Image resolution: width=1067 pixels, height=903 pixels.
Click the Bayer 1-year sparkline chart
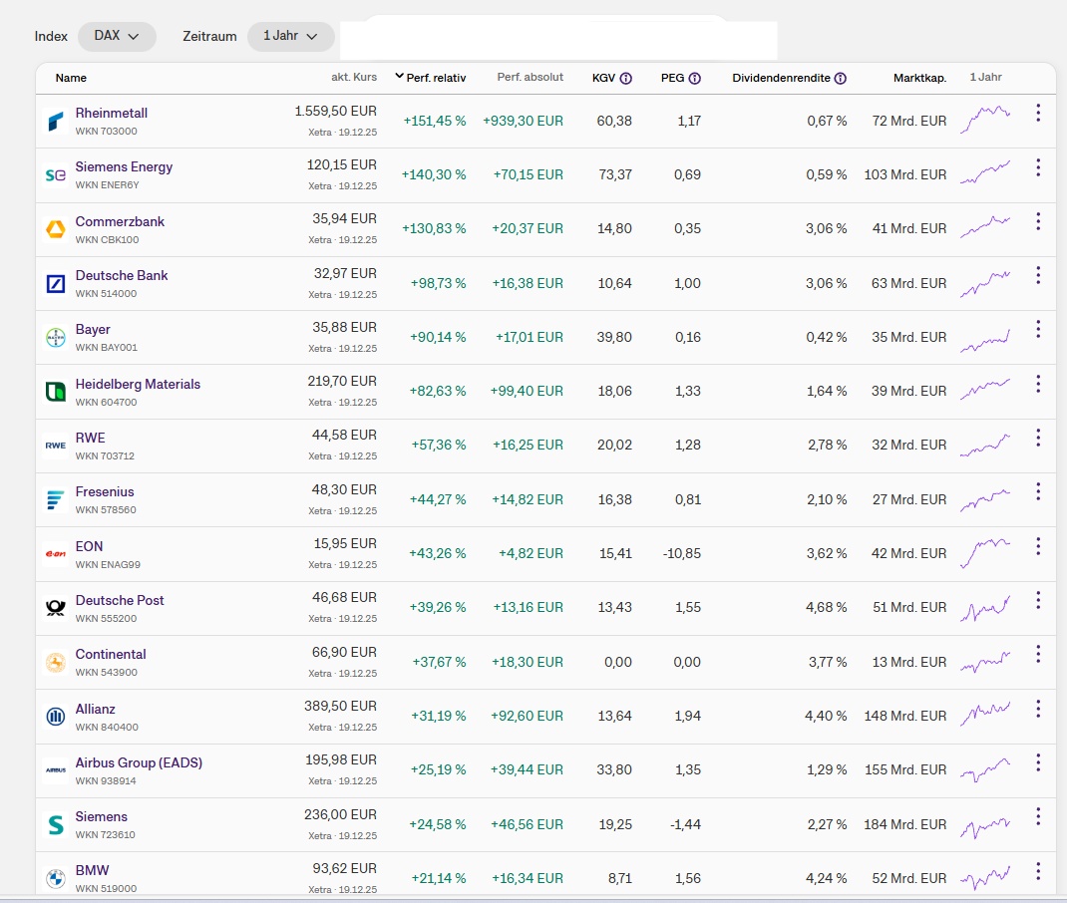[x=985, y=340]
